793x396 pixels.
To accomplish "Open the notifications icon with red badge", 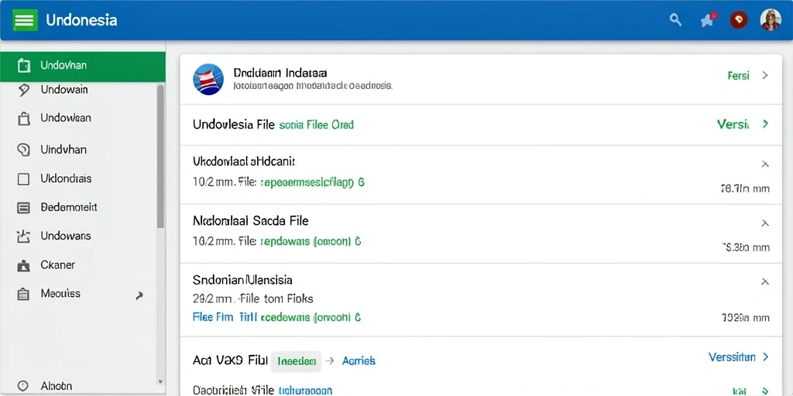I will (x=708, y=19).
